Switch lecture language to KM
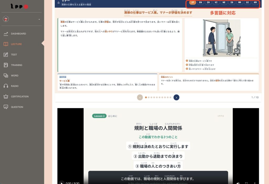Viewport: 269px width, 184px height. [255, 2]
